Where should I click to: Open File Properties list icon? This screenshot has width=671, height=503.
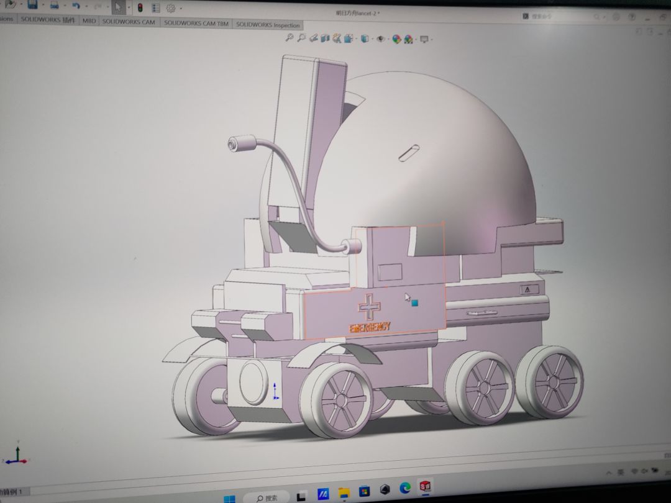tap(155, 8)
